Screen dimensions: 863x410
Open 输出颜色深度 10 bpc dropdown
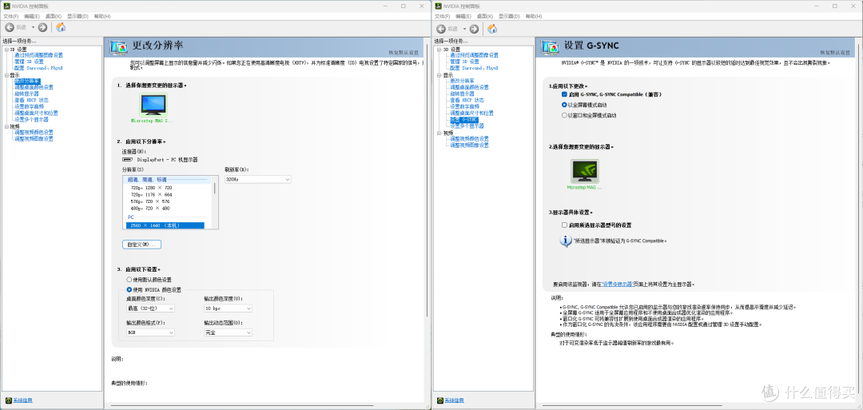[228, 308]
